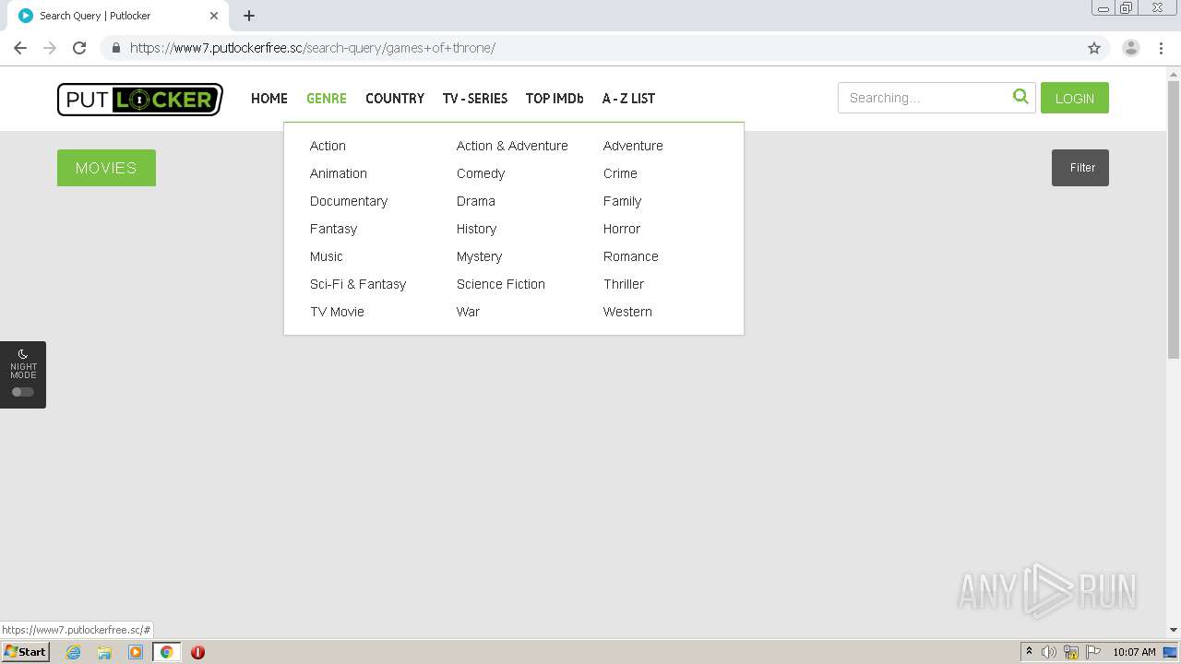Reload the page
Viewport: 1181px width, 664px height.
click(79, 48)
